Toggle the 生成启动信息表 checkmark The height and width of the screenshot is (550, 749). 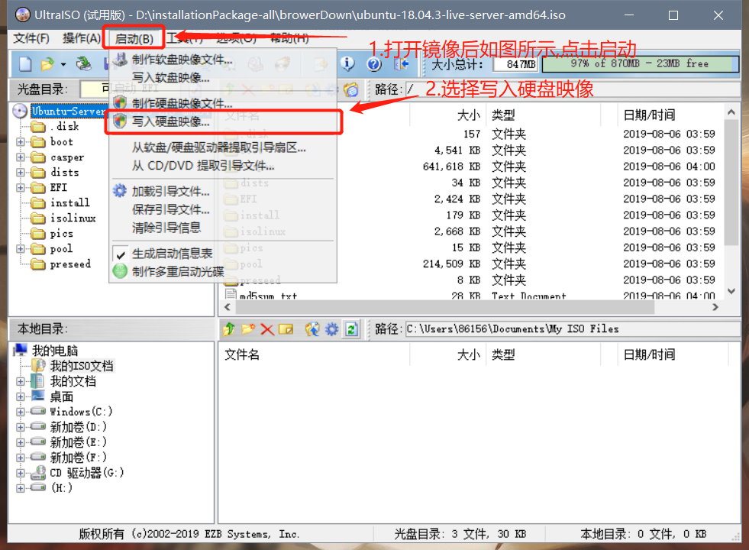point(121,254)
